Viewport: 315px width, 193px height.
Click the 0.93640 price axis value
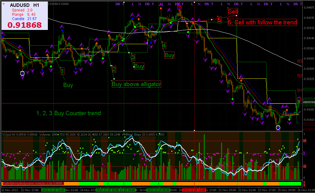point(309,38)
